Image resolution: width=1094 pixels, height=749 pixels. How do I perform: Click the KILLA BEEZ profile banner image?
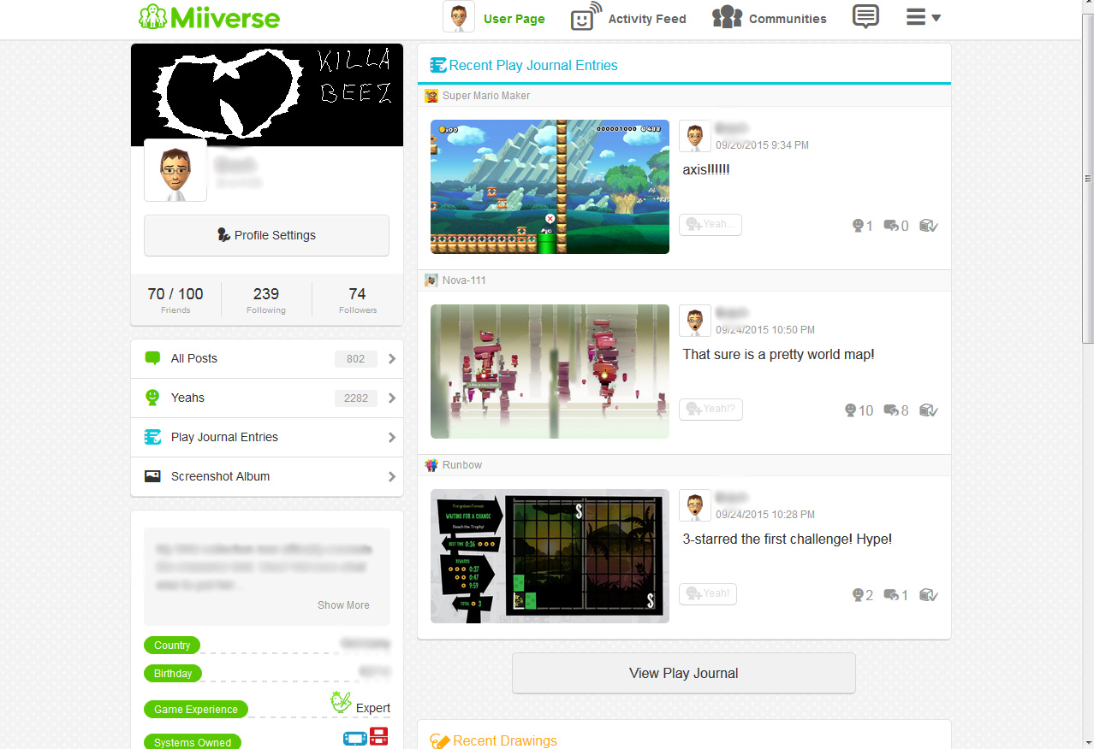tap(267, 94)
